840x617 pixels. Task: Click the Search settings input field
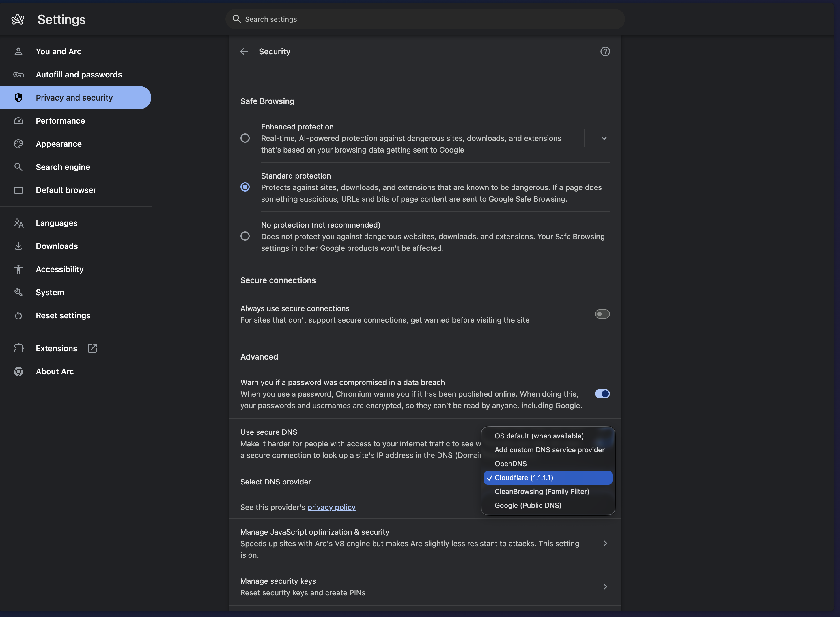[425, 19]
